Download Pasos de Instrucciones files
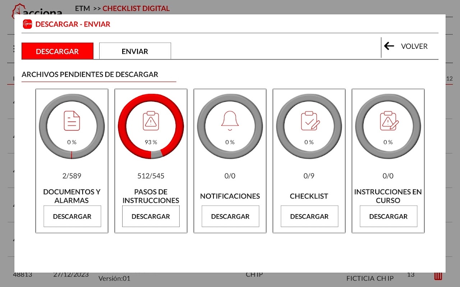 151,216
